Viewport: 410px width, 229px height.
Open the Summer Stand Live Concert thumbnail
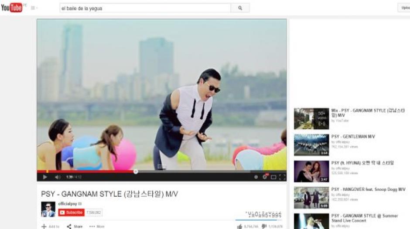[x=311, y=221]
